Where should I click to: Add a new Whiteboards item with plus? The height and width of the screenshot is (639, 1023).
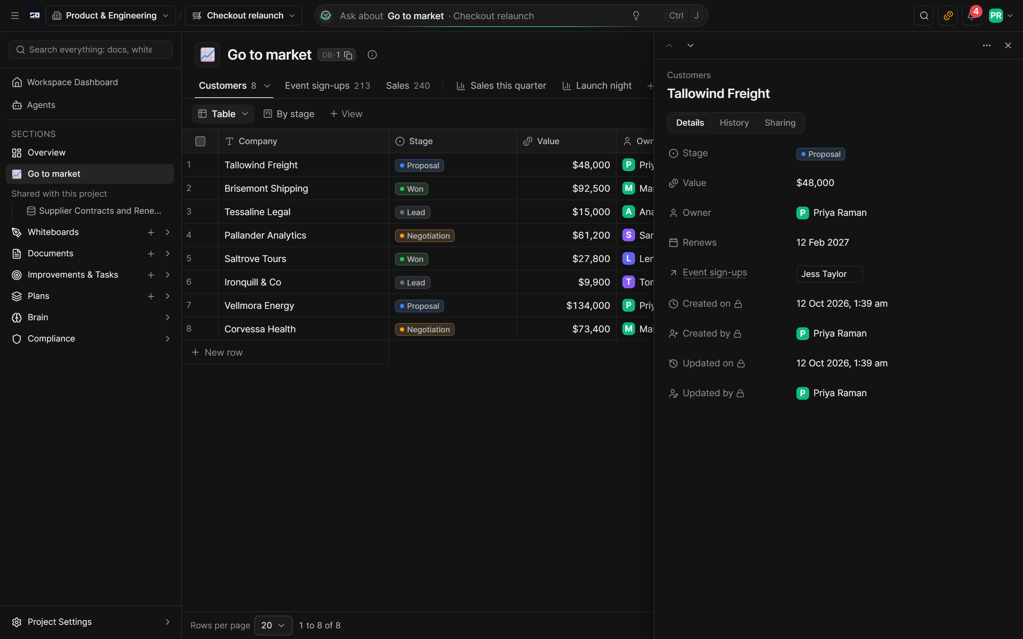point(151,232)
